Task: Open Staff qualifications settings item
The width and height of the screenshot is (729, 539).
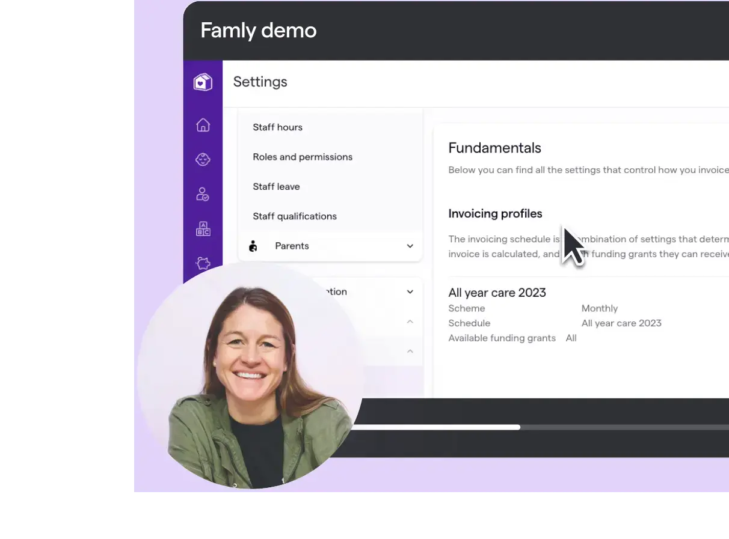Action: (x=295, y=216)
